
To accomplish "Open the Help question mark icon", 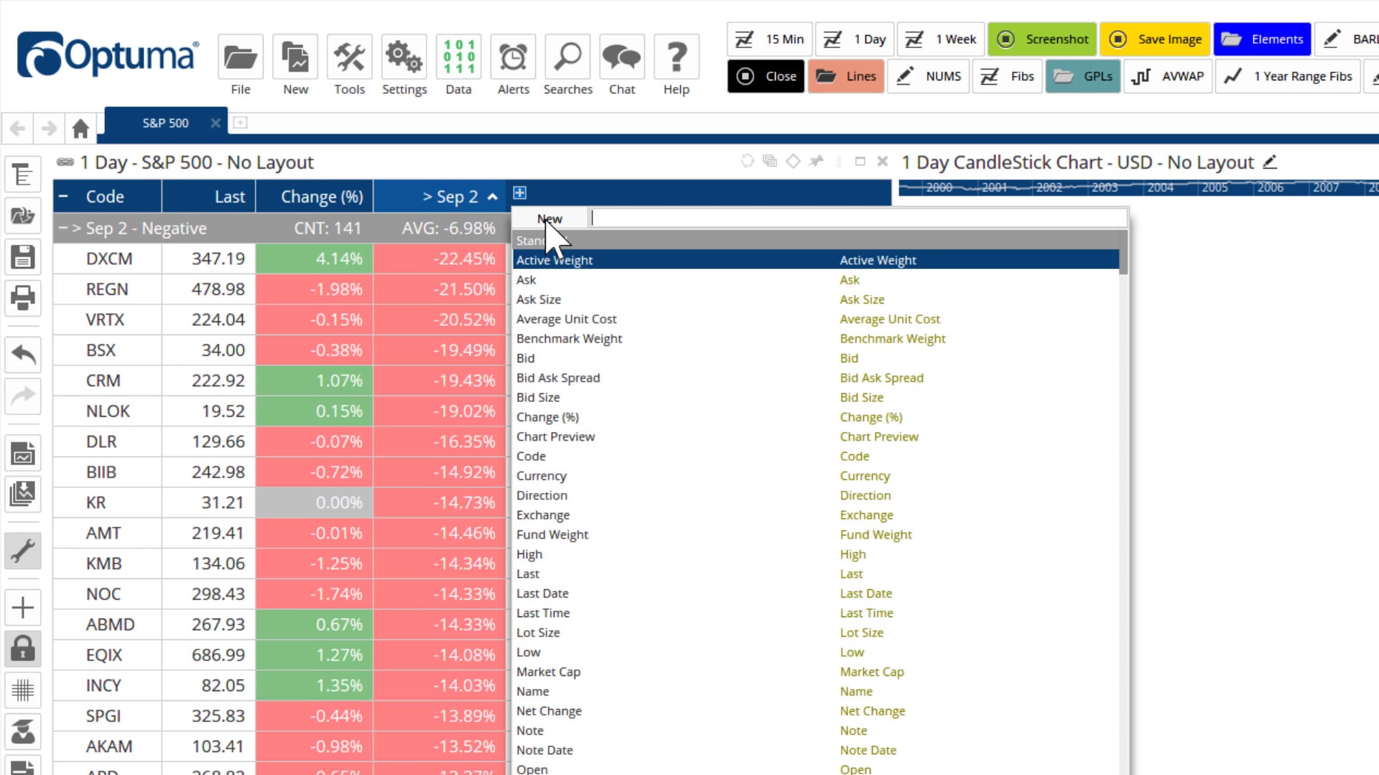I will (677, 57).
